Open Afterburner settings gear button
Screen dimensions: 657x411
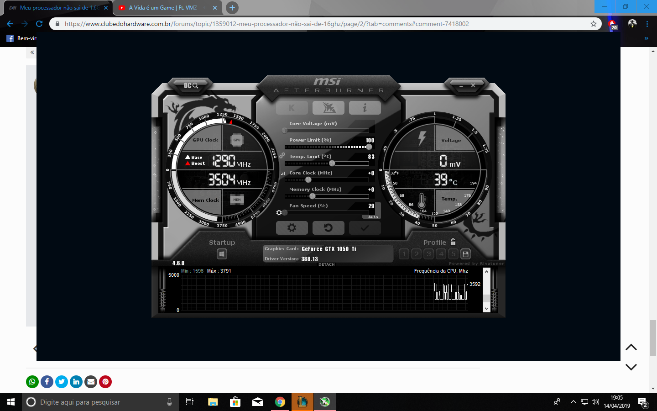click(x=292, y=227)
